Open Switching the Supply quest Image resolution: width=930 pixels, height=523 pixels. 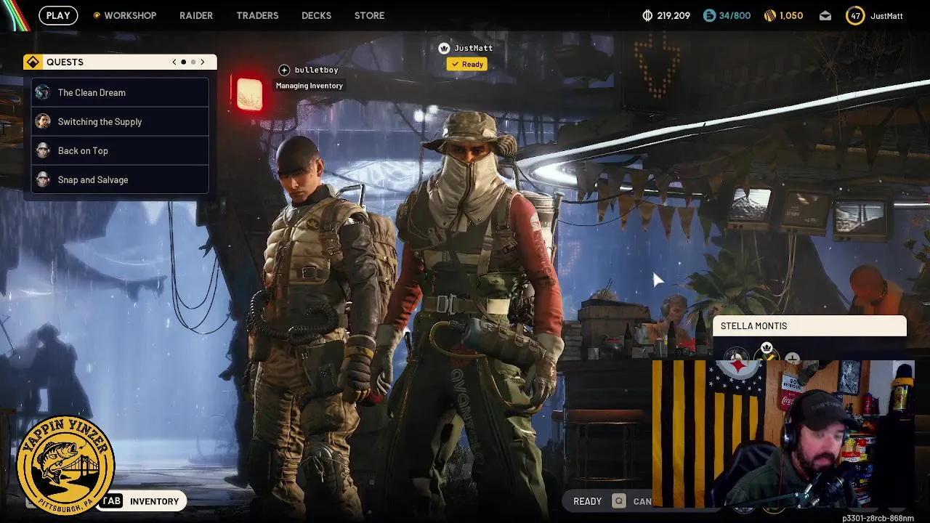[x=120, y=121]
